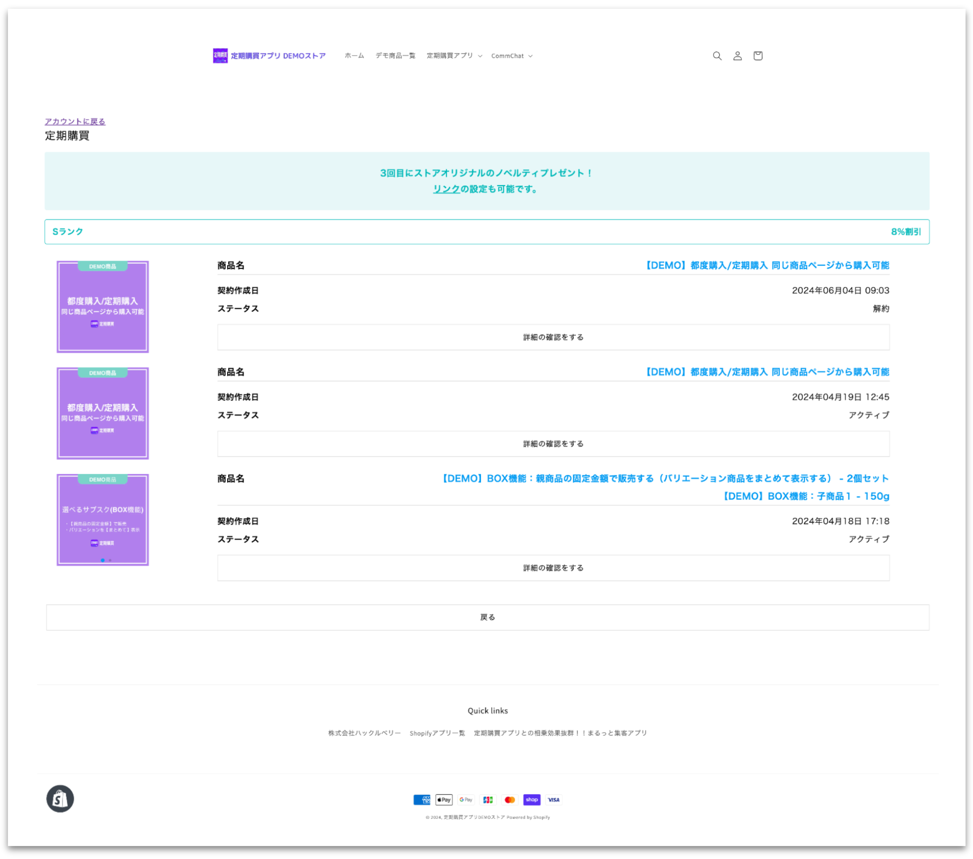The image size is (973, 859).
Task: Open the Shopify bag chat icon
Action: tap(60, 799)
